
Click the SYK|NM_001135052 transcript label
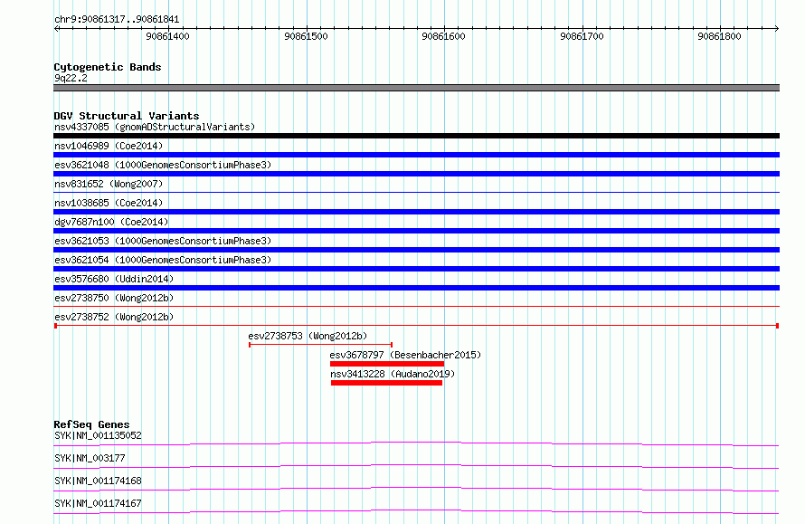98,435
